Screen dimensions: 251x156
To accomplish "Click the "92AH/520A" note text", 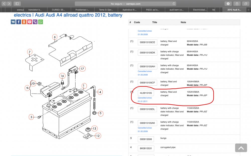I will click(193, 41).
